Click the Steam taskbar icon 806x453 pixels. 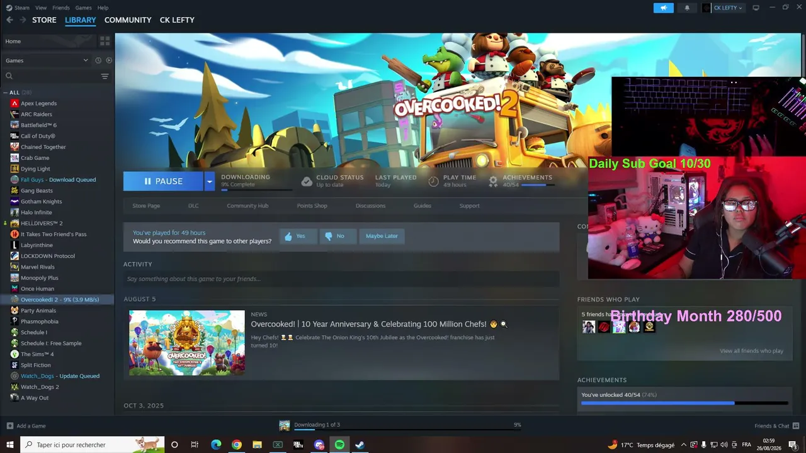(x=360, y=445)
